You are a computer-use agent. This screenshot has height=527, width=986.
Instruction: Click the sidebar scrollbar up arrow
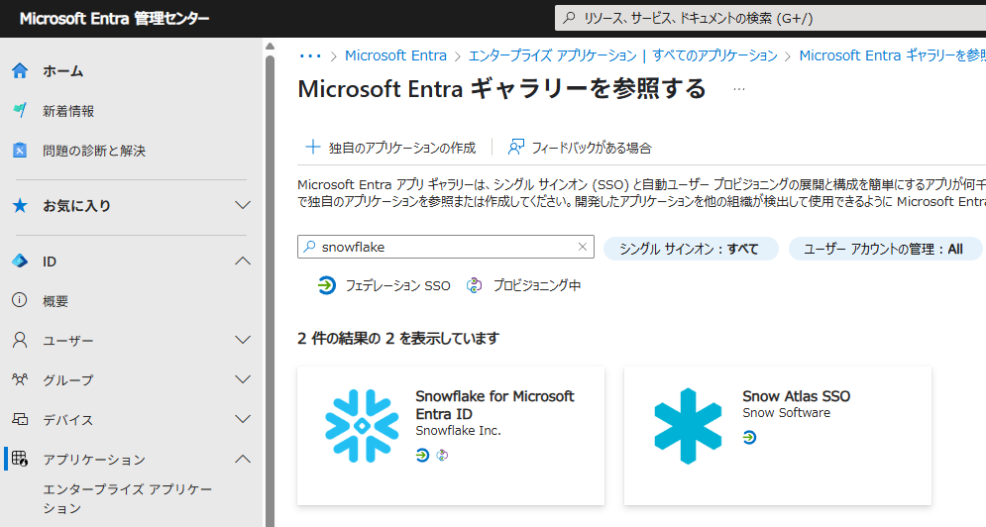[270, 46]
